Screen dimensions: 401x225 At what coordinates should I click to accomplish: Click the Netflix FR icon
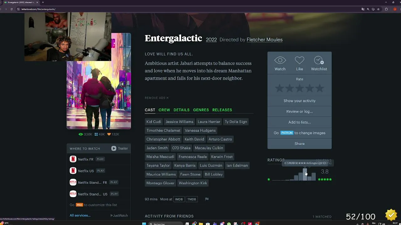(x=73, y=159)
